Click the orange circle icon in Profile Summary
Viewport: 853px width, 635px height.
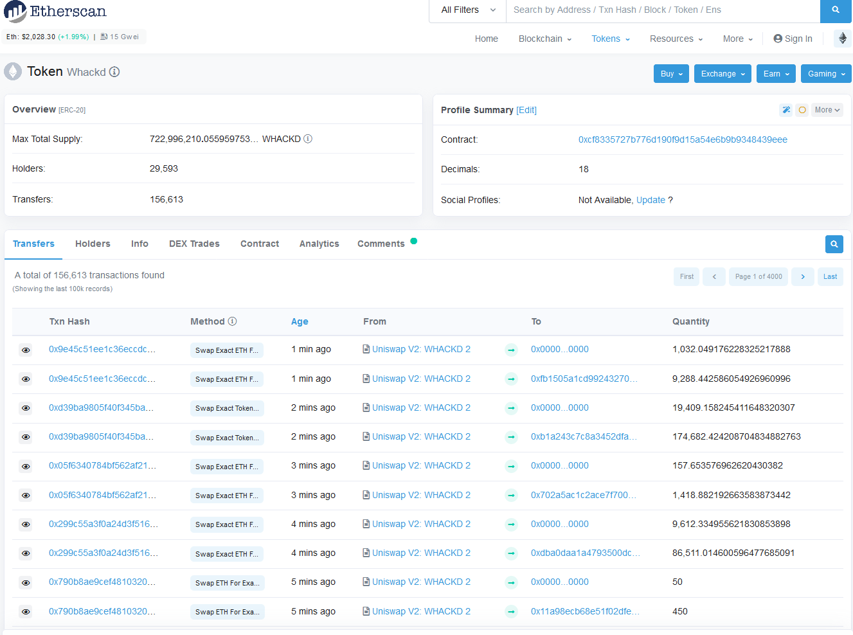802,110
